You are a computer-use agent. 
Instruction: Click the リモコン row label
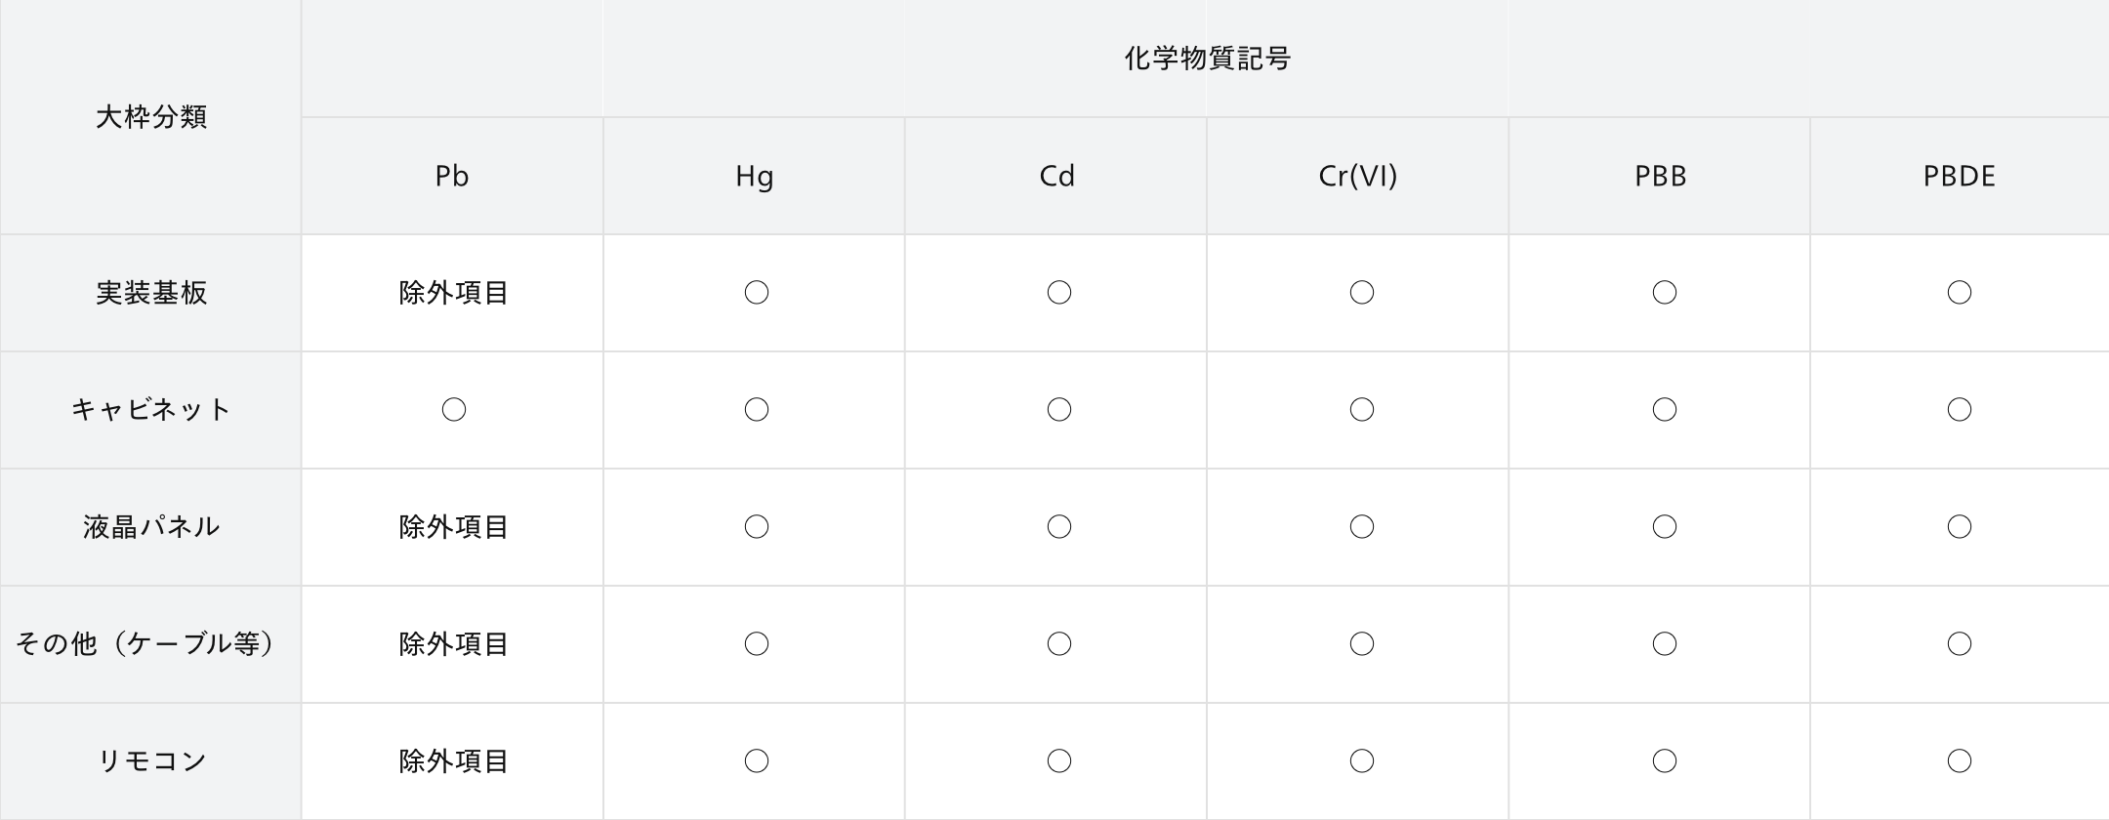[x=151, y=761]
